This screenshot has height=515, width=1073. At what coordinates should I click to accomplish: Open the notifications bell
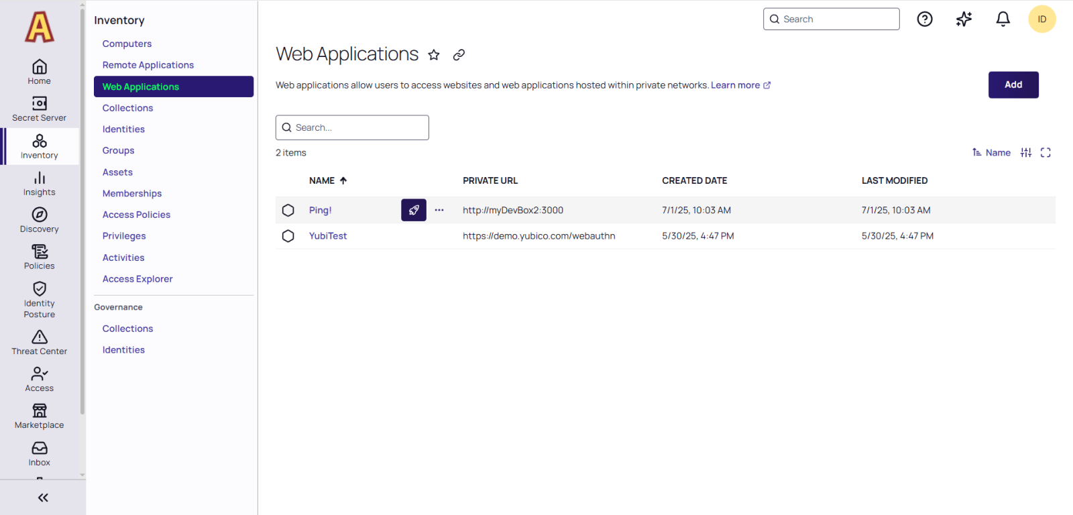[1003, 19]
